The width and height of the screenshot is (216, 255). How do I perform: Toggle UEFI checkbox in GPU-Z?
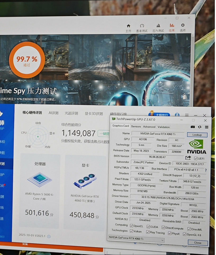pyautogui.click(x=196, y=158)
